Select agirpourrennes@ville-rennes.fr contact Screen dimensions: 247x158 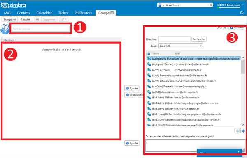pos(193,64)
